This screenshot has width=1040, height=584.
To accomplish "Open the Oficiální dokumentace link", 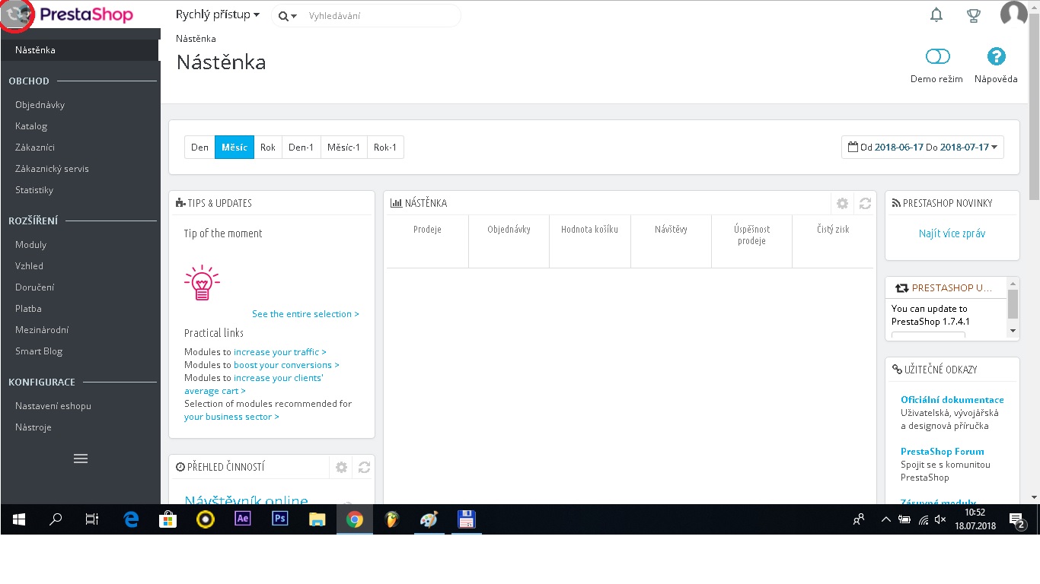I will click(952, 400).
